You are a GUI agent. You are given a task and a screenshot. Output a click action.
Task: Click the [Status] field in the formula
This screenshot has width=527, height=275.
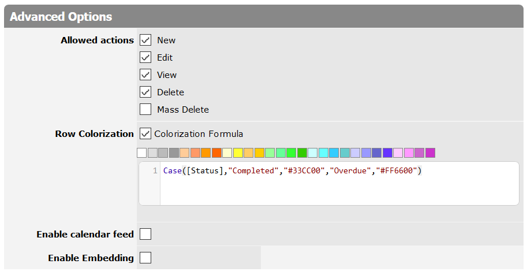tap(205, 170)
